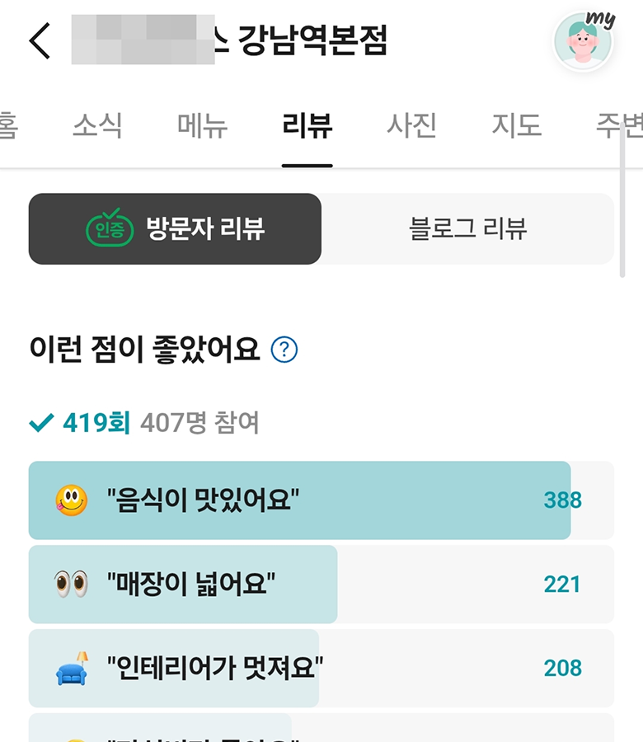
Task: Select the "음식이 맛있어요" keyword bar
Action: (x=321, y=500)
